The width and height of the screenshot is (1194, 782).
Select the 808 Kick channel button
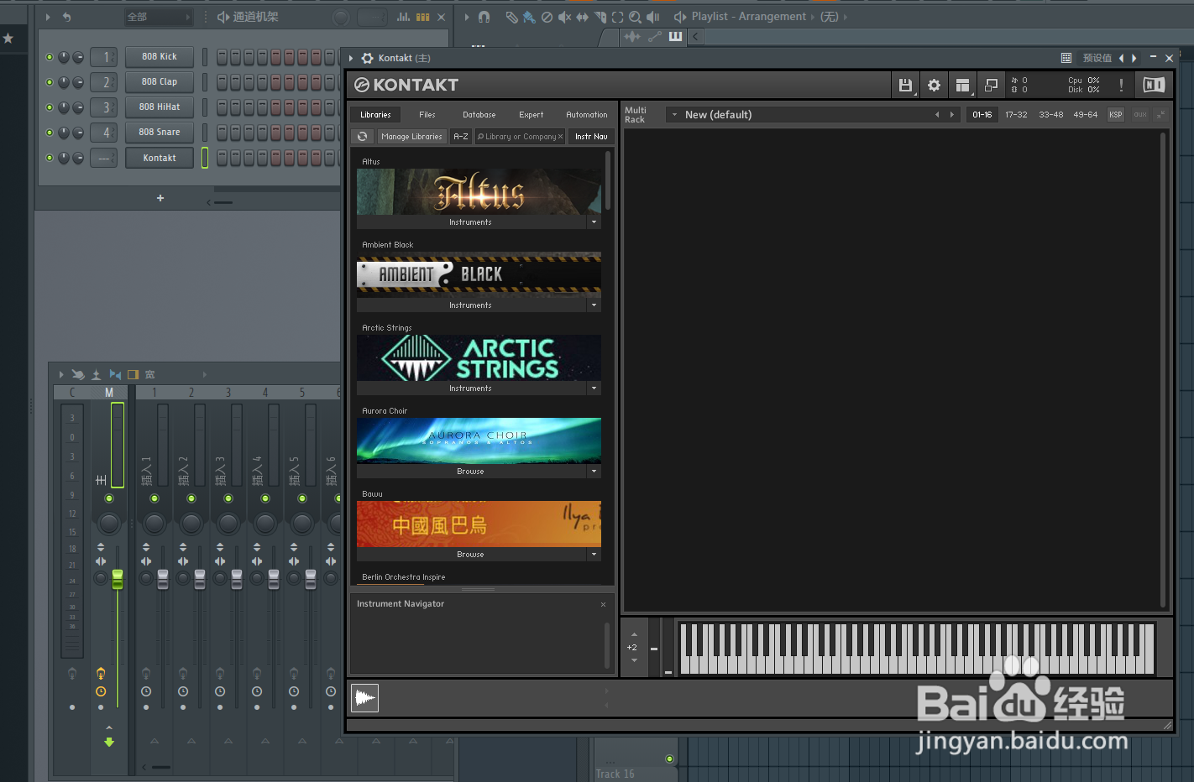(160, 57)
